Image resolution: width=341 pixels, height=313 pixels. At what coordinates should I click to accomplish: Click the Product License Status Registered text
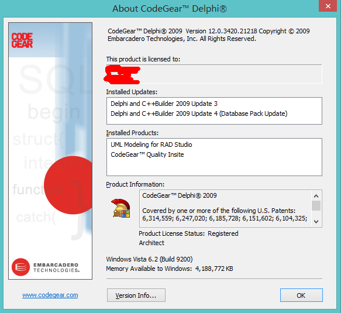point(188,233)
